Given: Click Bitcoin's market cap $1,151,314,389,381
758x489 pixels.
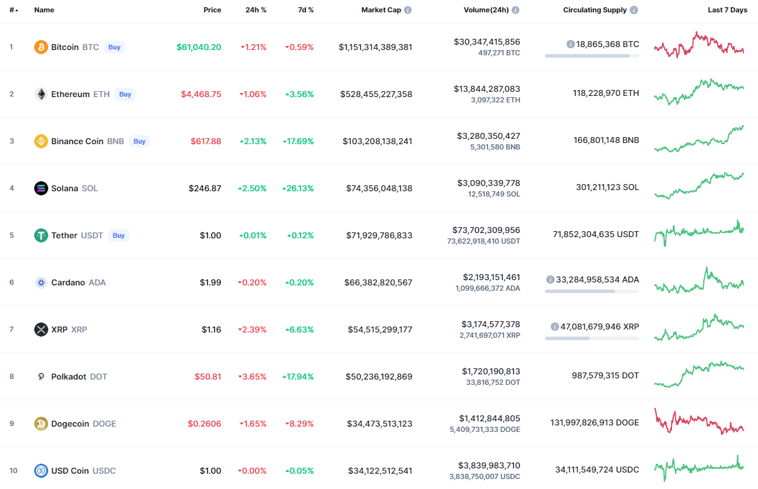Looking at the screenshot, I should 375,47.
